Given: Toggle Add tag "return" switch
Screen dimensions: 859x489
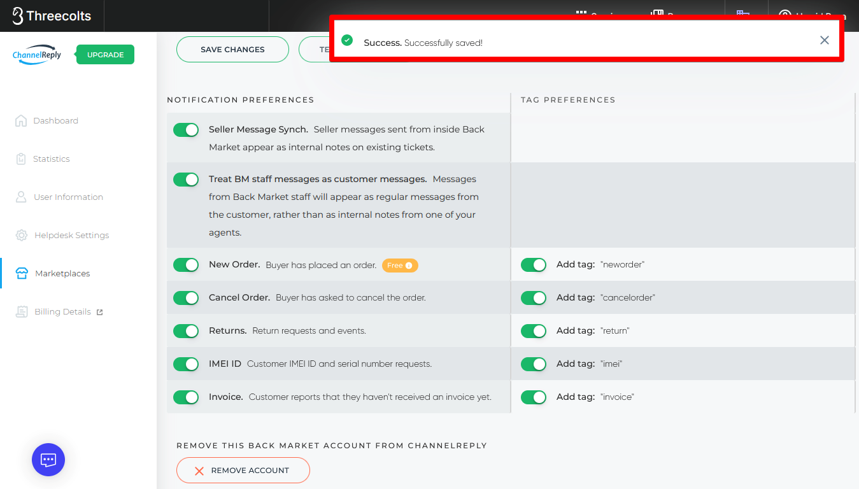Looking at the screenshot, I should [x=534, y=331].
